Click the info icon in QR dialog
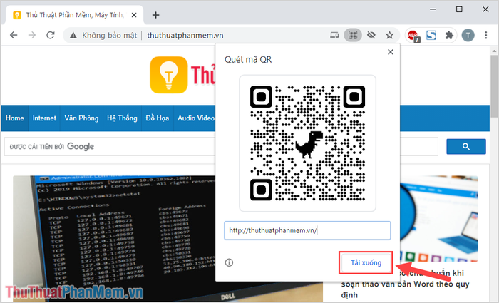 point(229,262)
